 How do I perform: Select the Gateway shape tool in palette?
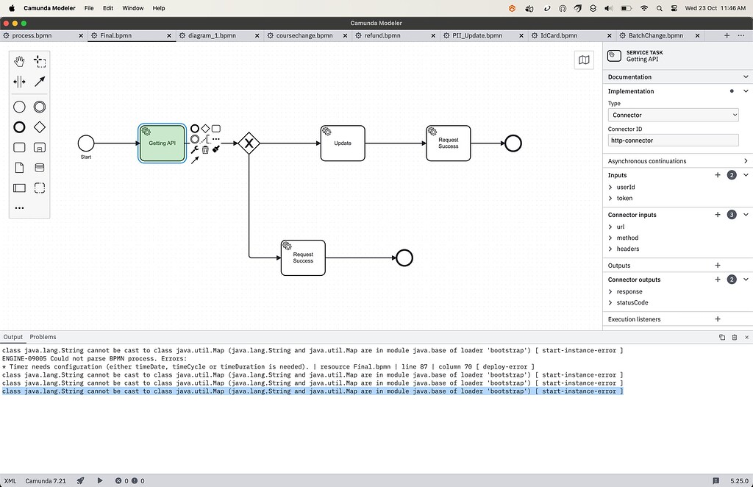[39, 127]
